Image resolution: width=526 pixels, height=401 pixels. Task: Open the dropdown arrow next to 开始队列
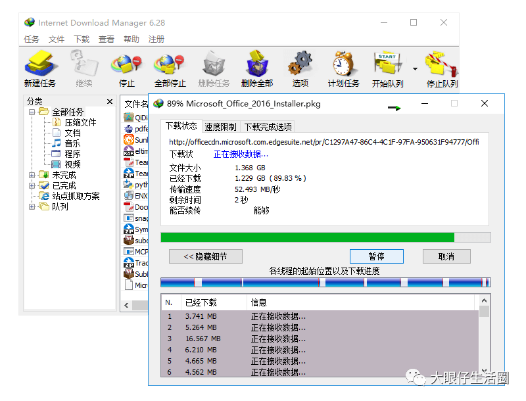point(416,69)
